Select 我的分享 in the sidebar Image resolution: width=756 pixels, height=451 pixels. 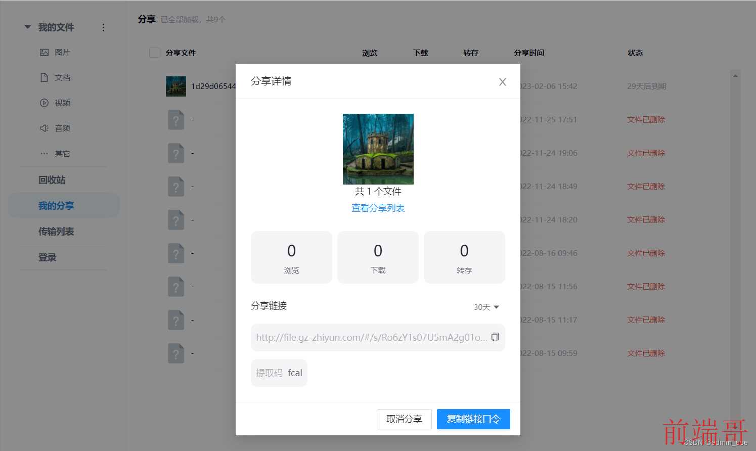[x=64, y=206]
